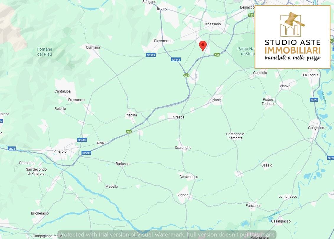Image resolution: width=334 pixels, height=239 pixels.
Task: Select the Orbassano town label
Action: 212,24
